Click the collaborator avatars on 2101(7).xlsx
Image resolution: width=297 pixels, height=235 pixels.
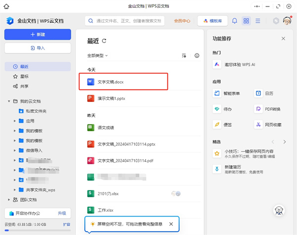click(x=176, y=193)
